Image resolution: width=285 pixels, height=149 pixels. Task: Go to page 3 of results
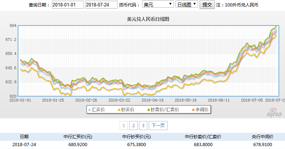pyautogui.click(x=143, y=125)
